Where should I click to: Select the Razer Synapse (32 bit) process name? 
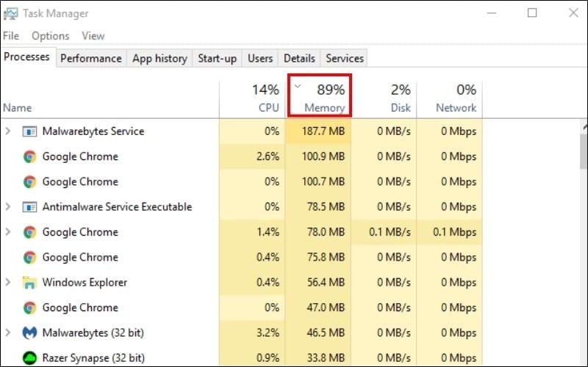tap(93, 358)
